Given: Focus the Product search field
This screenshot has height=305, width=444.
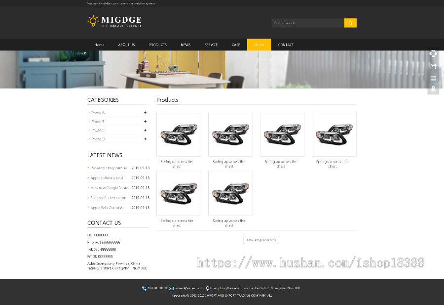Looking at the screenshot, I should (308, 23).
